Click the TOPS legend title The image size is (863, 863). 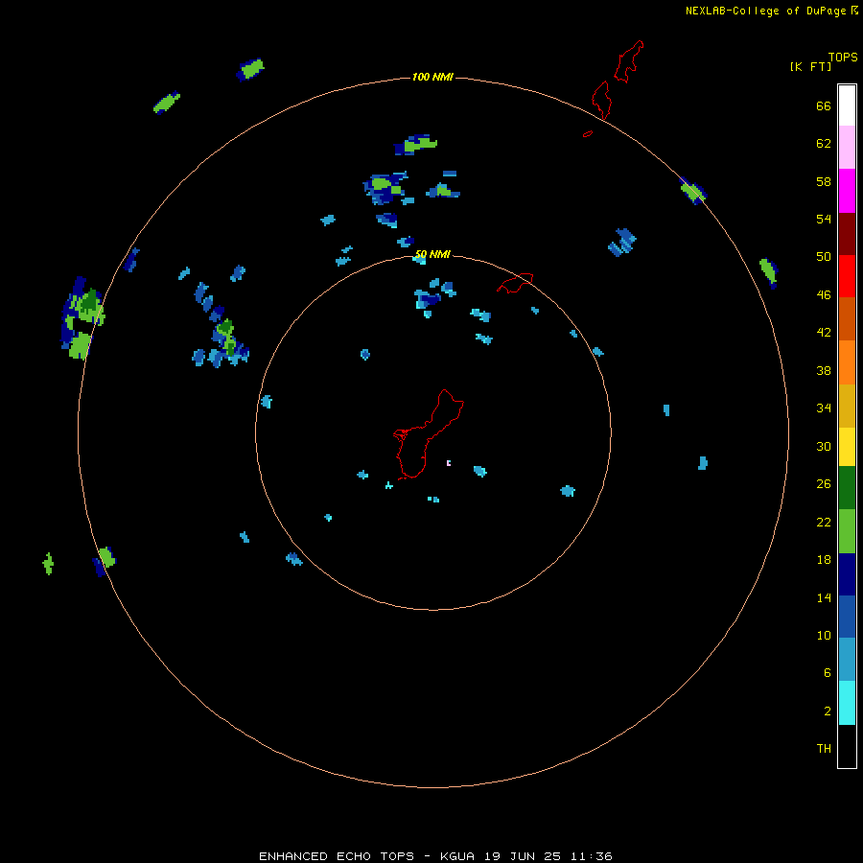coord(843,57)
